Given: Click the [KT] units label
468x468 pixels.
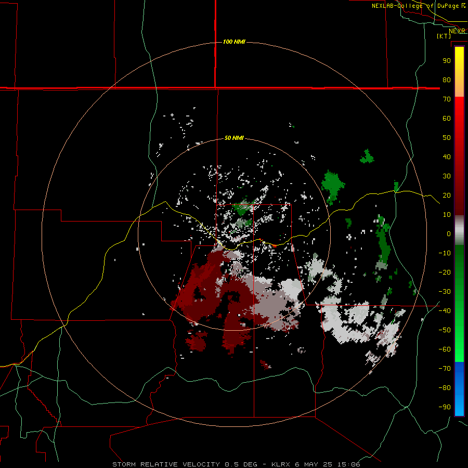Looking at the screenshot, I should coord(444,36).
